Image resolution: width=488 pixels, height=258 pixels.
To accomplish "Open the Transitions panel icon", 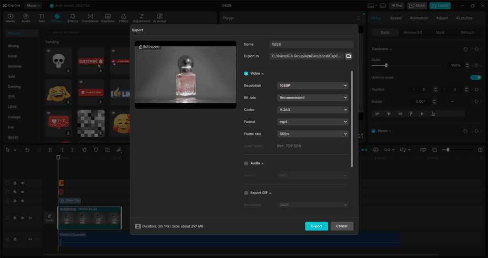I will point(90,17).
